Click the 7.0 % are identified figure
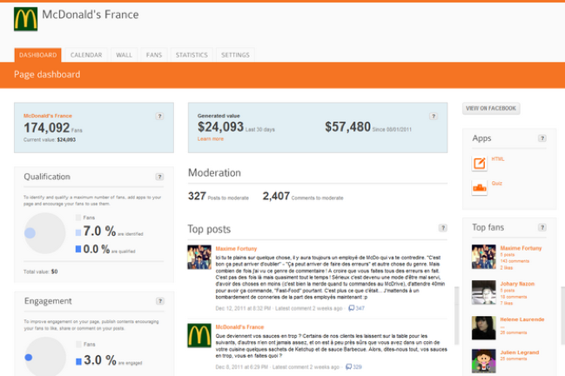 pos(113,232)
